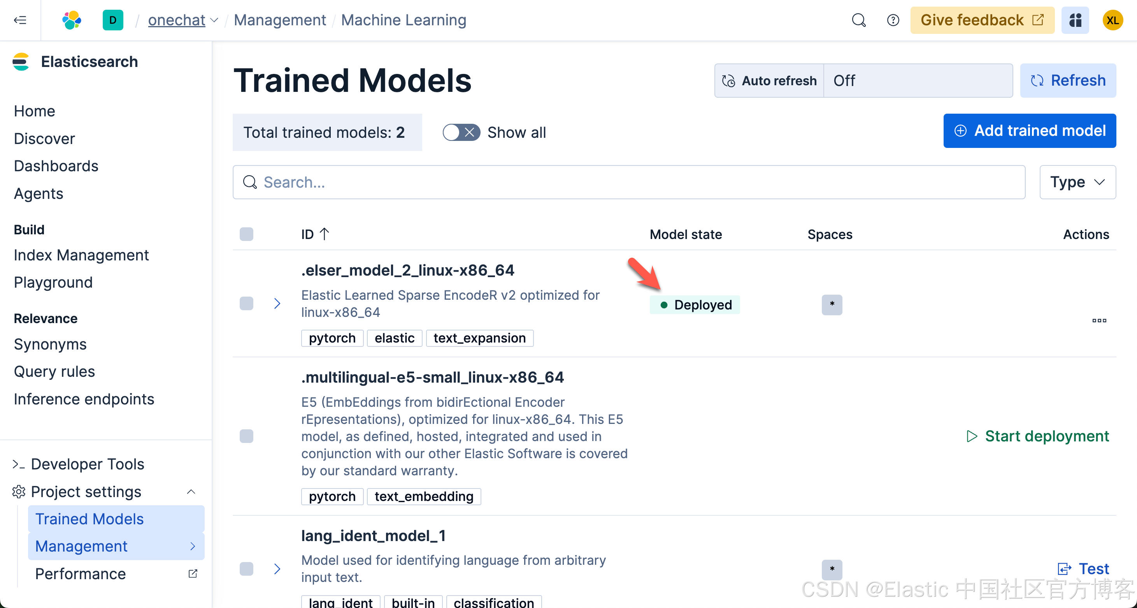Open Query rules in sidebar
The height and width of the screenshot is (608, 1137).
click(54, 371)
